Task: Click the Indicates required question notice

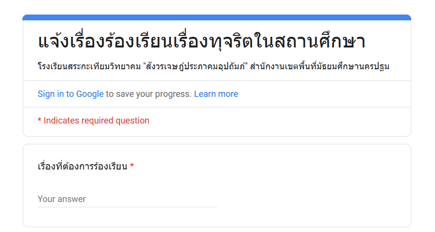Action: coord(94,121)
